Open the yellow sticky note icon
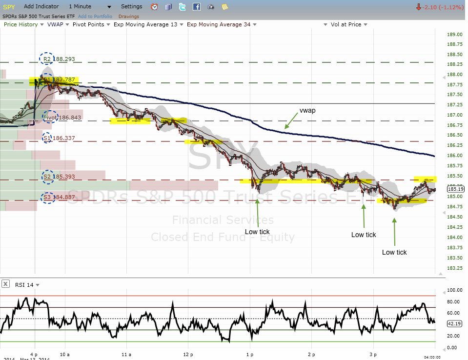Screen dimensions: 468x360 (x=225, y=6)
